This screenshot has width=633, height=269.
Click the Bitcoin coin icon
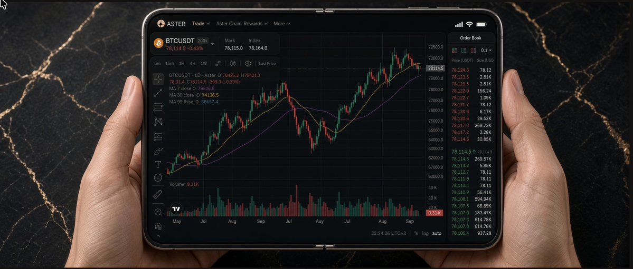pyautogui.click(x=158, y=43)
